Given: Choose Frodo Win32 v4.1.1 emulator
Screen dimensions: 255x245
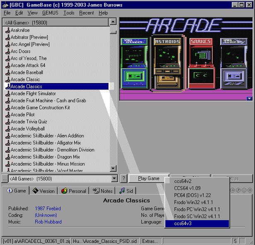Looking at the screenshot, I should tap(197, 202).
